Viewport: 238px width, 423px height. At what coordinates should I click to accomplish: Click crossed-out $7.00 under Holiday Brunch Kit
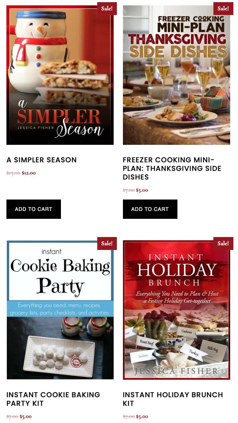(x=129, y=417)
